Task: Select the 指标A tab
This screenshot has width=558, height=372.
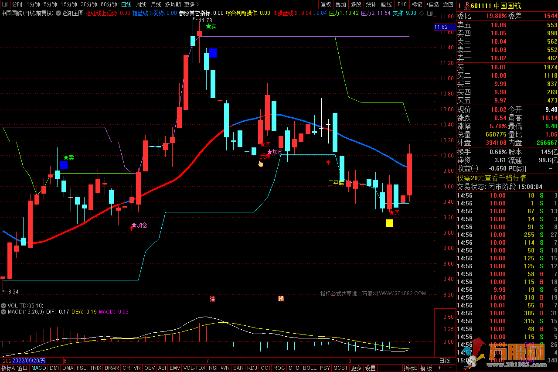Action: (8, 368)
